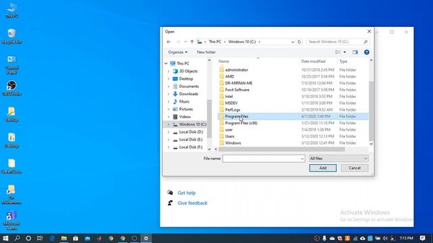Screen dimensions: 433x243
Task: Click the Cancel button
Action: click(355, 168)
